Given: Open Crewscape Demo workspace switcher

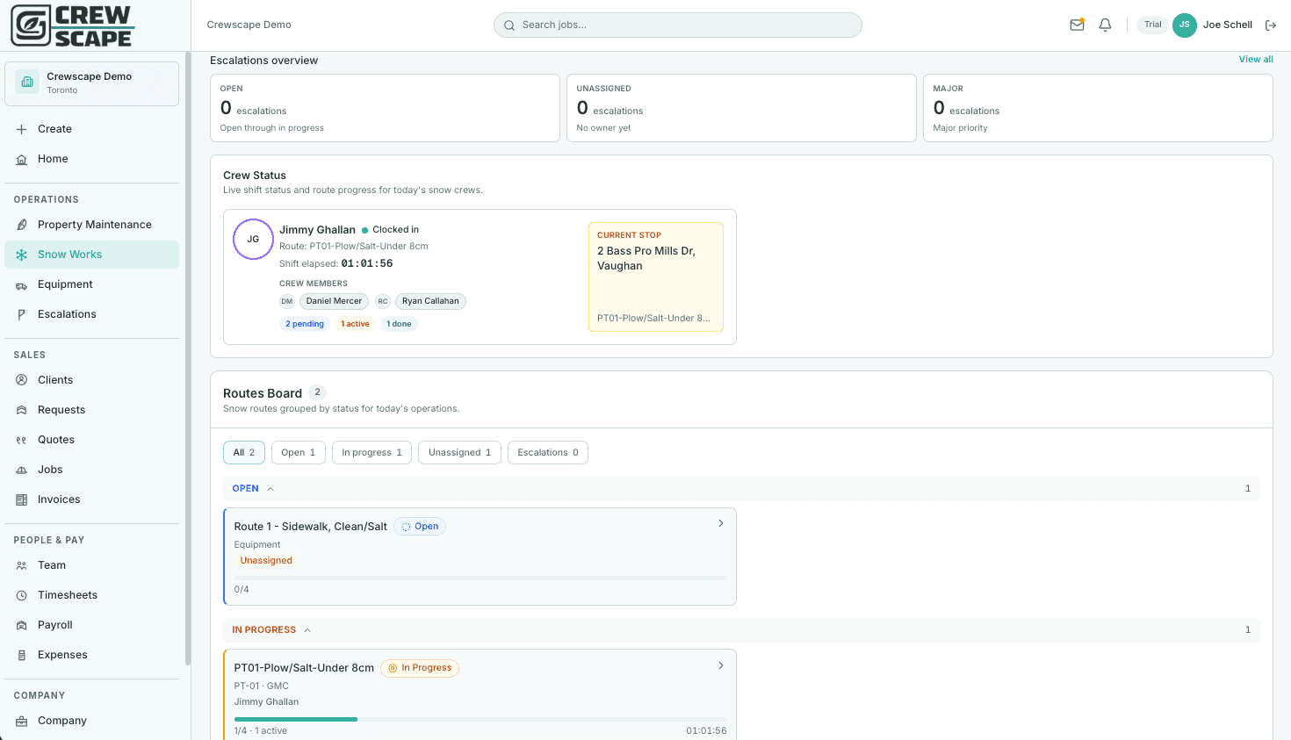Looking at the screenshot, I should click(91, 83).
